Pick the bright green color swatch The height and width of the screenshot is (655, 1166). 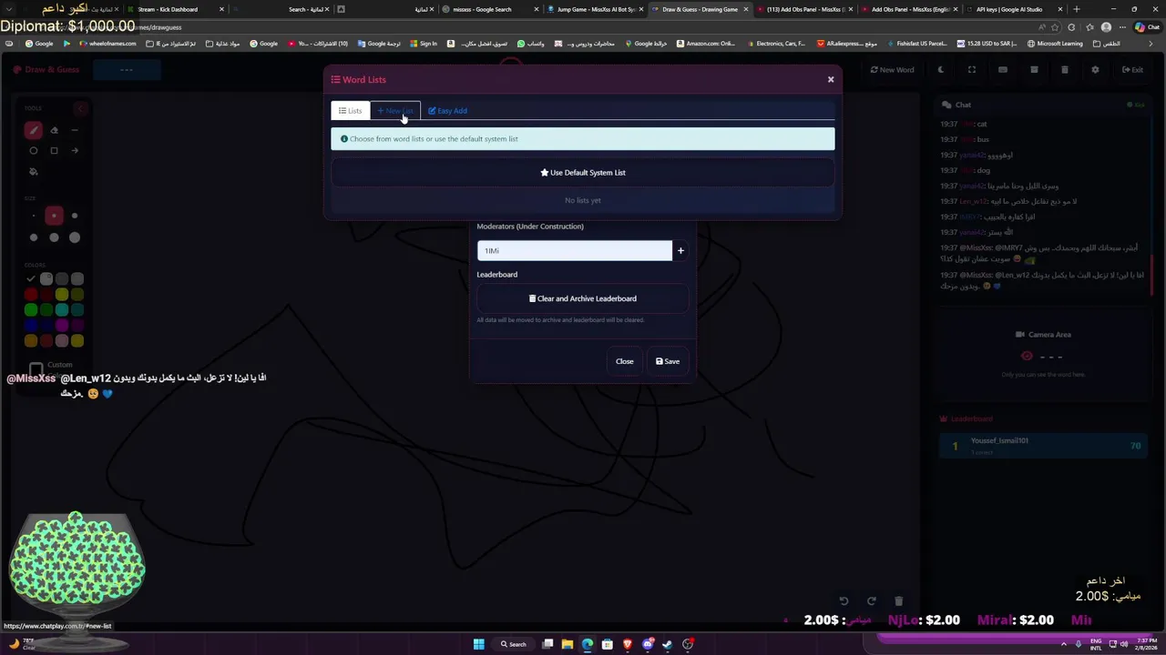(x=31, y=310)
